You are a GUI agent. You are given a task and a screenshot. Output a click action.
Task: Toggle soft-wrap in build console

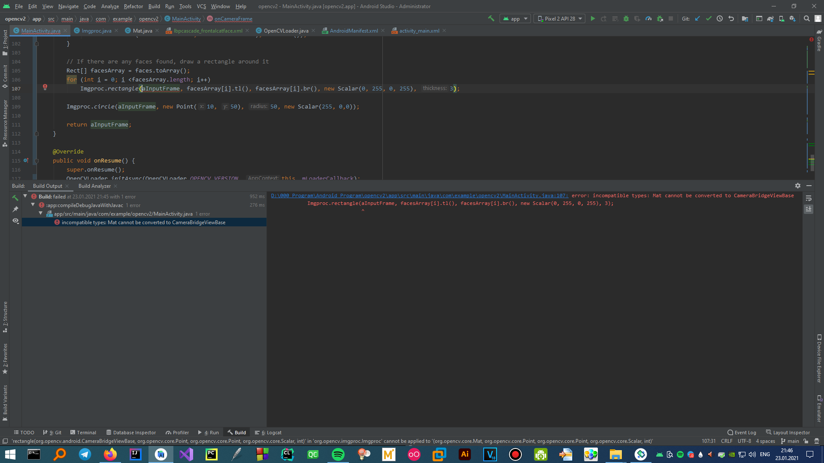(809, 198)
